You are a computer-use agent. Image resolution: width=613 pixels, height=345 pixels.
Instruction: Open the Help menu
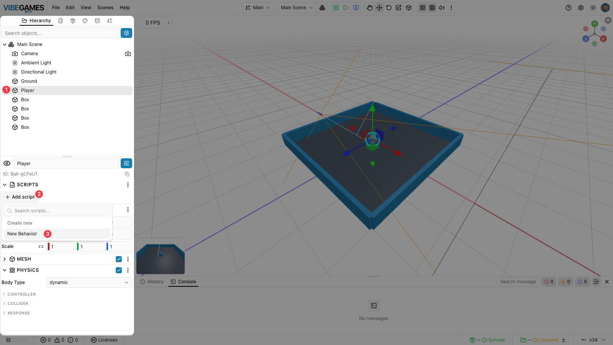point(125,8)
